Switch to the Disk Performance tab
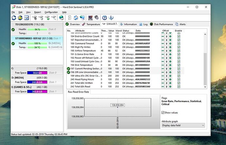 (x=159, y=24)
